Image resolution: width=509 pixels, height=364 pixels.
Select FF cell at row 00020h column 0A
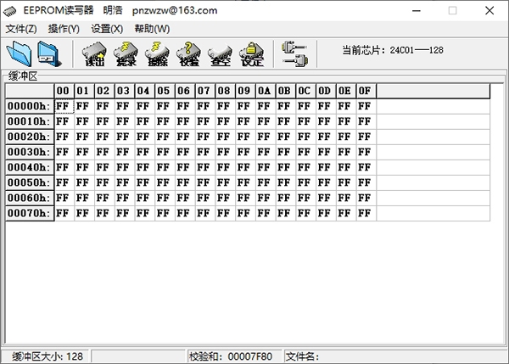coord(266,137)
